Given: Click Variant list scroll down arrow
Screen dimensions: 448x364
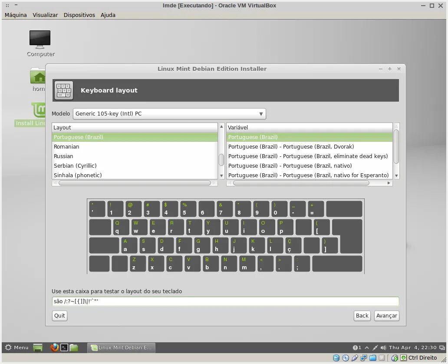Looking at the screenshot, I should (396, 175).
